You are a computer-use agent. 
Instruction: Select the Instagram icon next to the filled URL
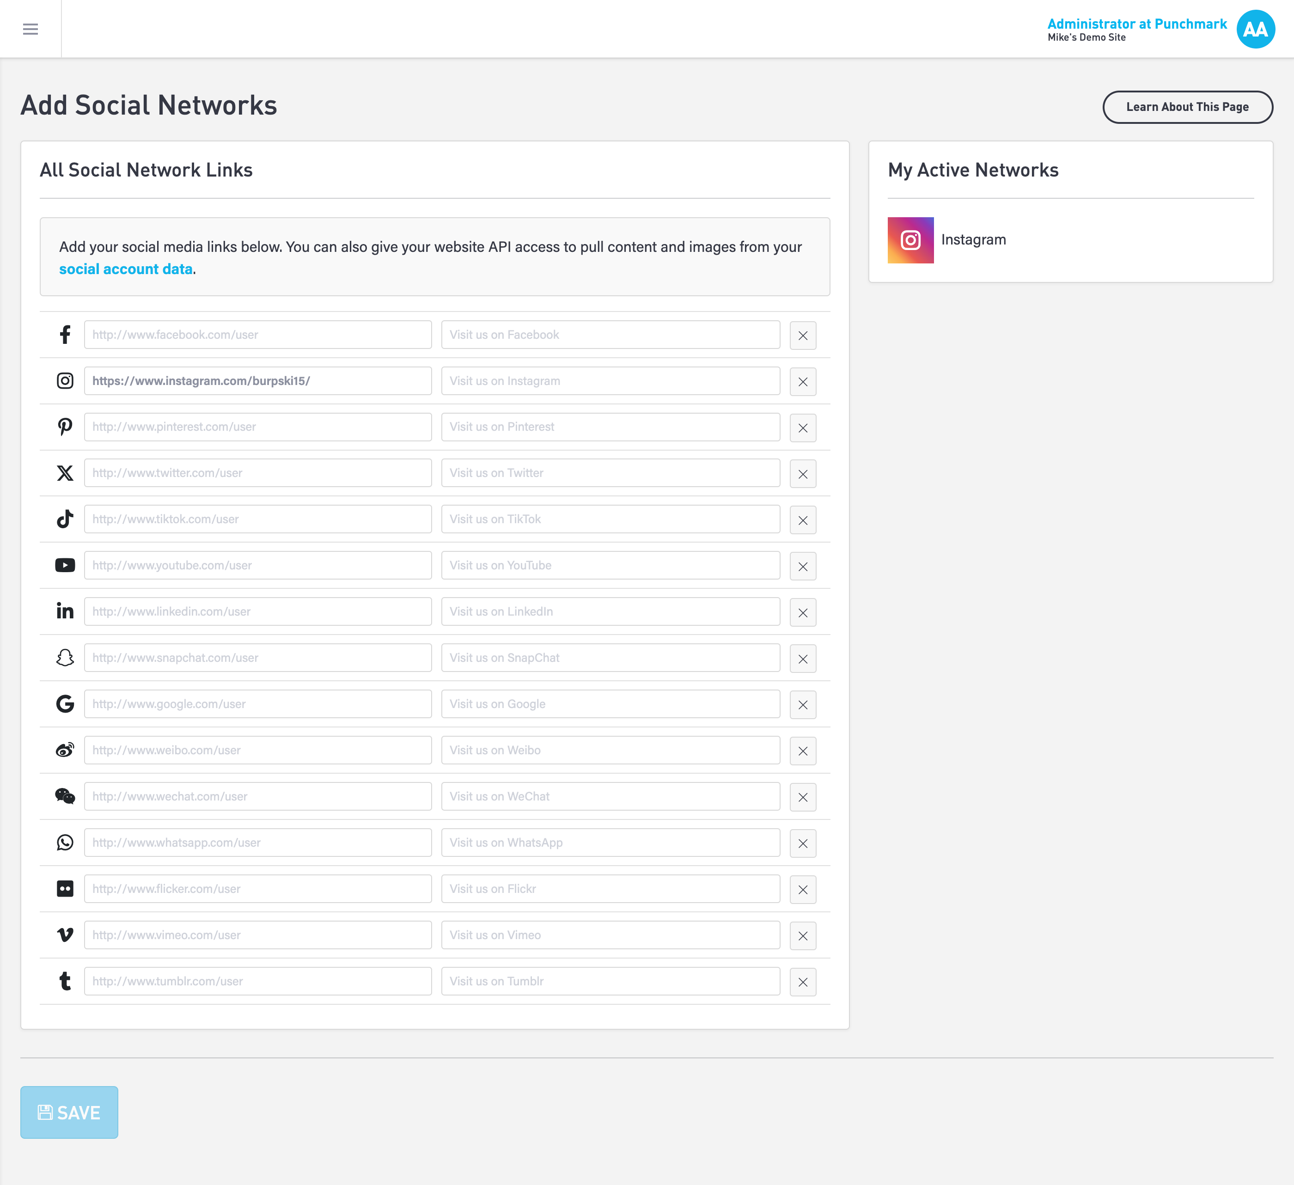65,381
